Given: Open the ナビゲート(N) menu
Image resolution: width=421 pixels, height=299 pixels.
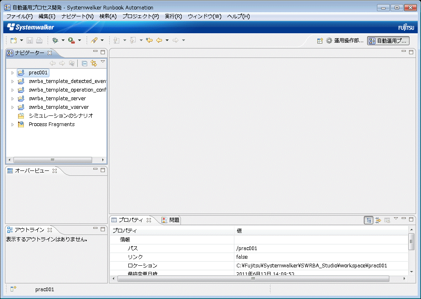Looking at the screenshot, I should pyautogui.click(x=77, y=16).
